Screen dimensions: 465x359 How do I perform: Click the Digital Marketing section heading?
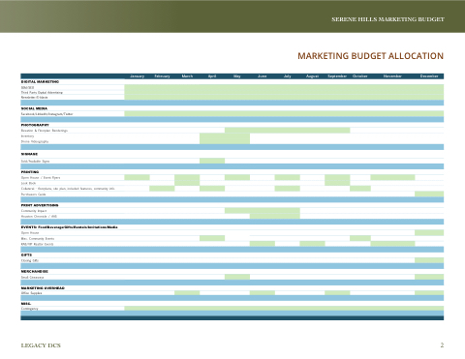[x=40, y=82]
